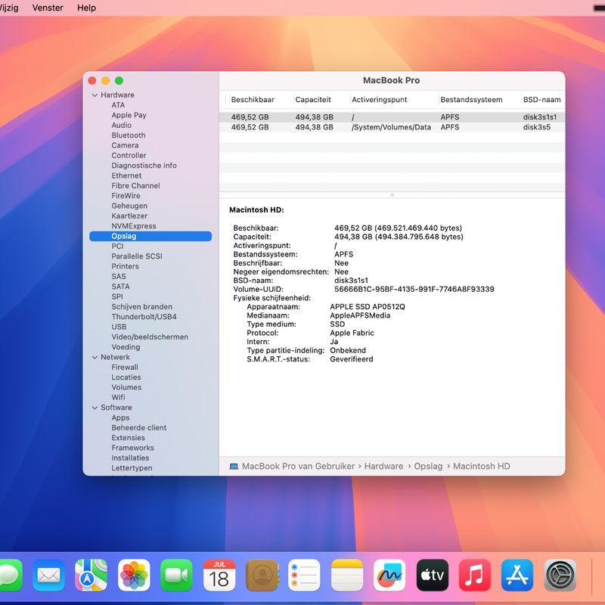This screenshot has width=605, height=605.
Task: Select Voeding in the sidebar
Action: click(x=126, y=347)
